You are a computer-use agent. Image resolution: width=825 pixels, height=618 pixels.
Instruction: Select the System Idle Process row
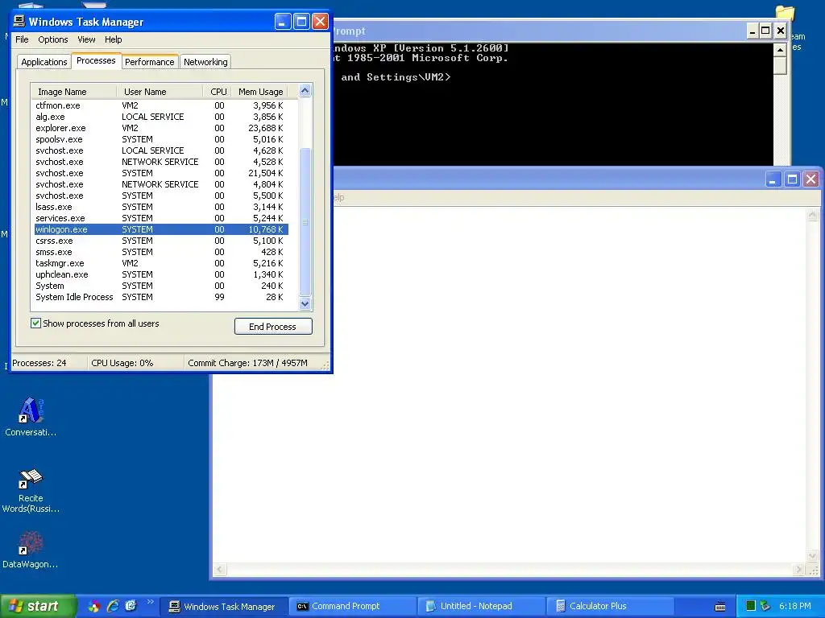coord(161,298)
